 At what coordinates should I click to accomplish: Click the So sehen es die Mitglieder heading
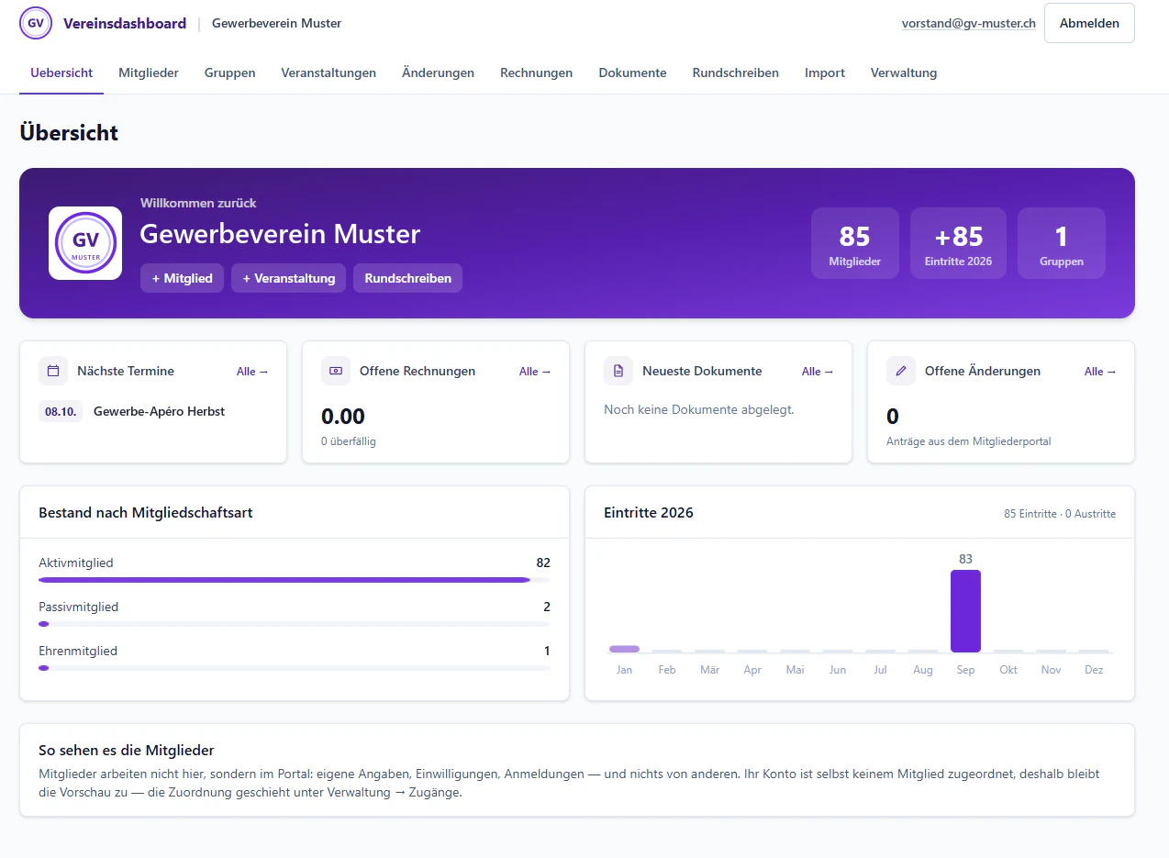127,750
